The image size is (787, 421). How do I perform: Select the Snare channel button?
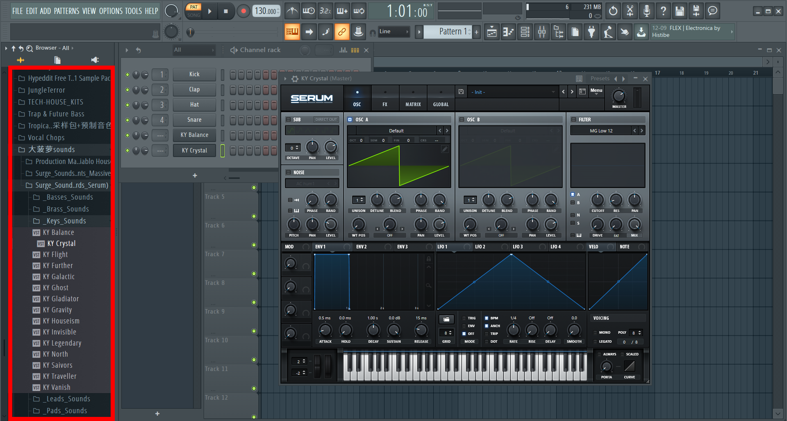(194, 120)
